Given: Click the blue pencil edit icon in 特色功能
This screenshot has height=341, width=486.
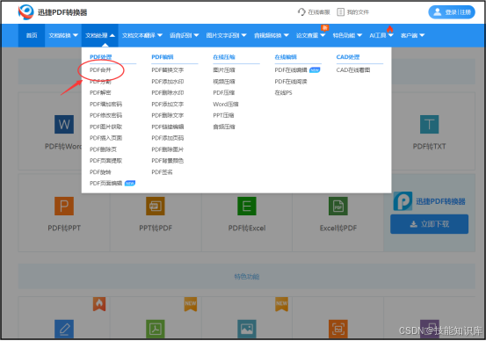Looking at the screenshot, I should coord(64,329).
